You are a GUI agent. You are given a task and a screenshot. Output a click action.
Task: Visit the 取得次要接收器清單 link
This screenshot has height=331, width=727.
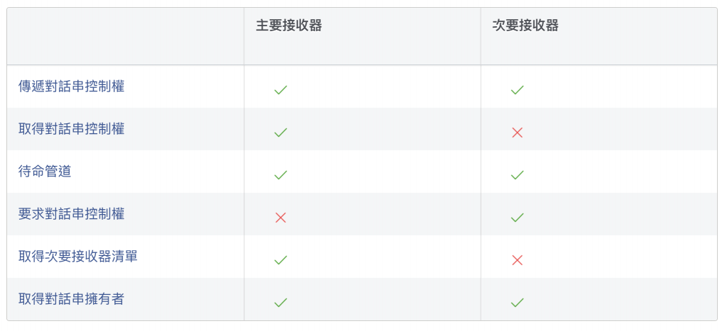point(78,257)
